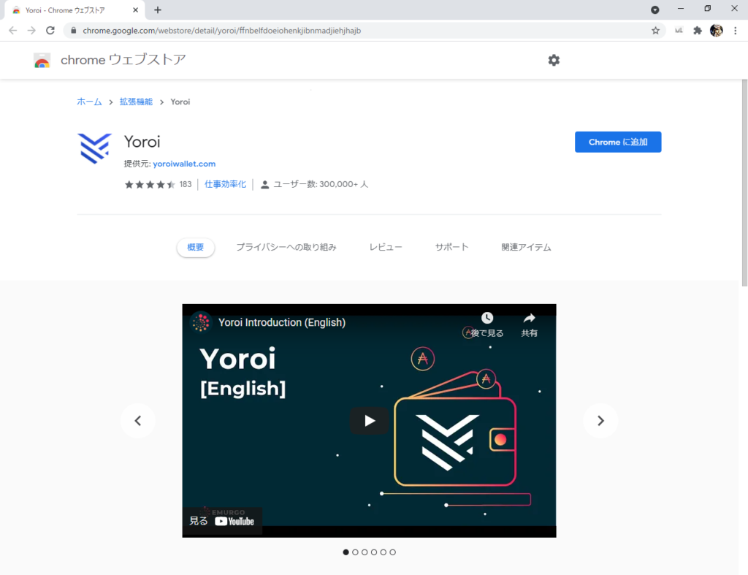Go to 拡張機能 breadcrumb link
The width and height of the screenshot is (748, 575).
click(x=136, y=102)
